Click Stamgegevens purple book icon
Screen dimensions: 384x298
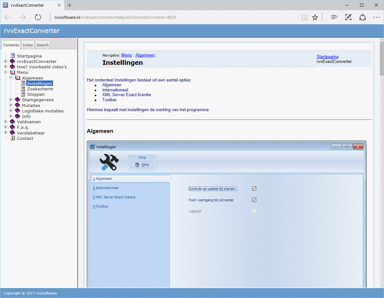18,100
